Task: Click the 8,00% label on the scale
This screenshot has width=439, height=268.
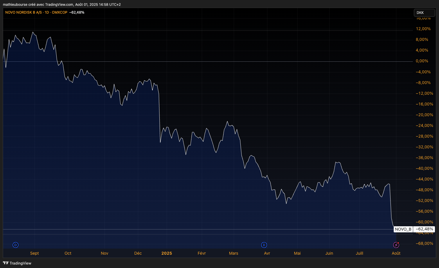Action: (422, 39)
